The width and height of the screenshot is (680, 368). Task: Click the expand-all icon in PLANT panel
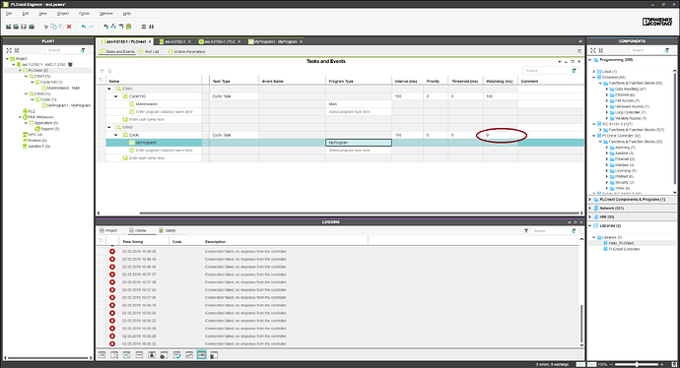pos(9,50)
